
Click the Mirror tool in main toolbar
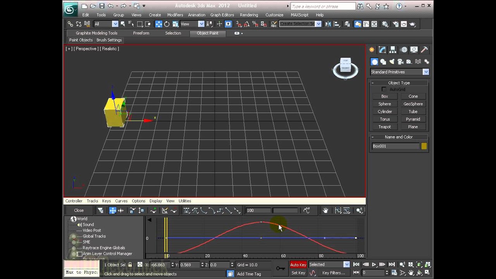tap(328, 24)
